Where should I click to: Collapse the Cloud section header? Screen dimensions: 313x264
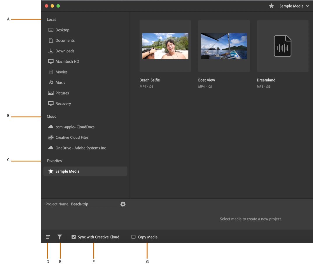51,116
